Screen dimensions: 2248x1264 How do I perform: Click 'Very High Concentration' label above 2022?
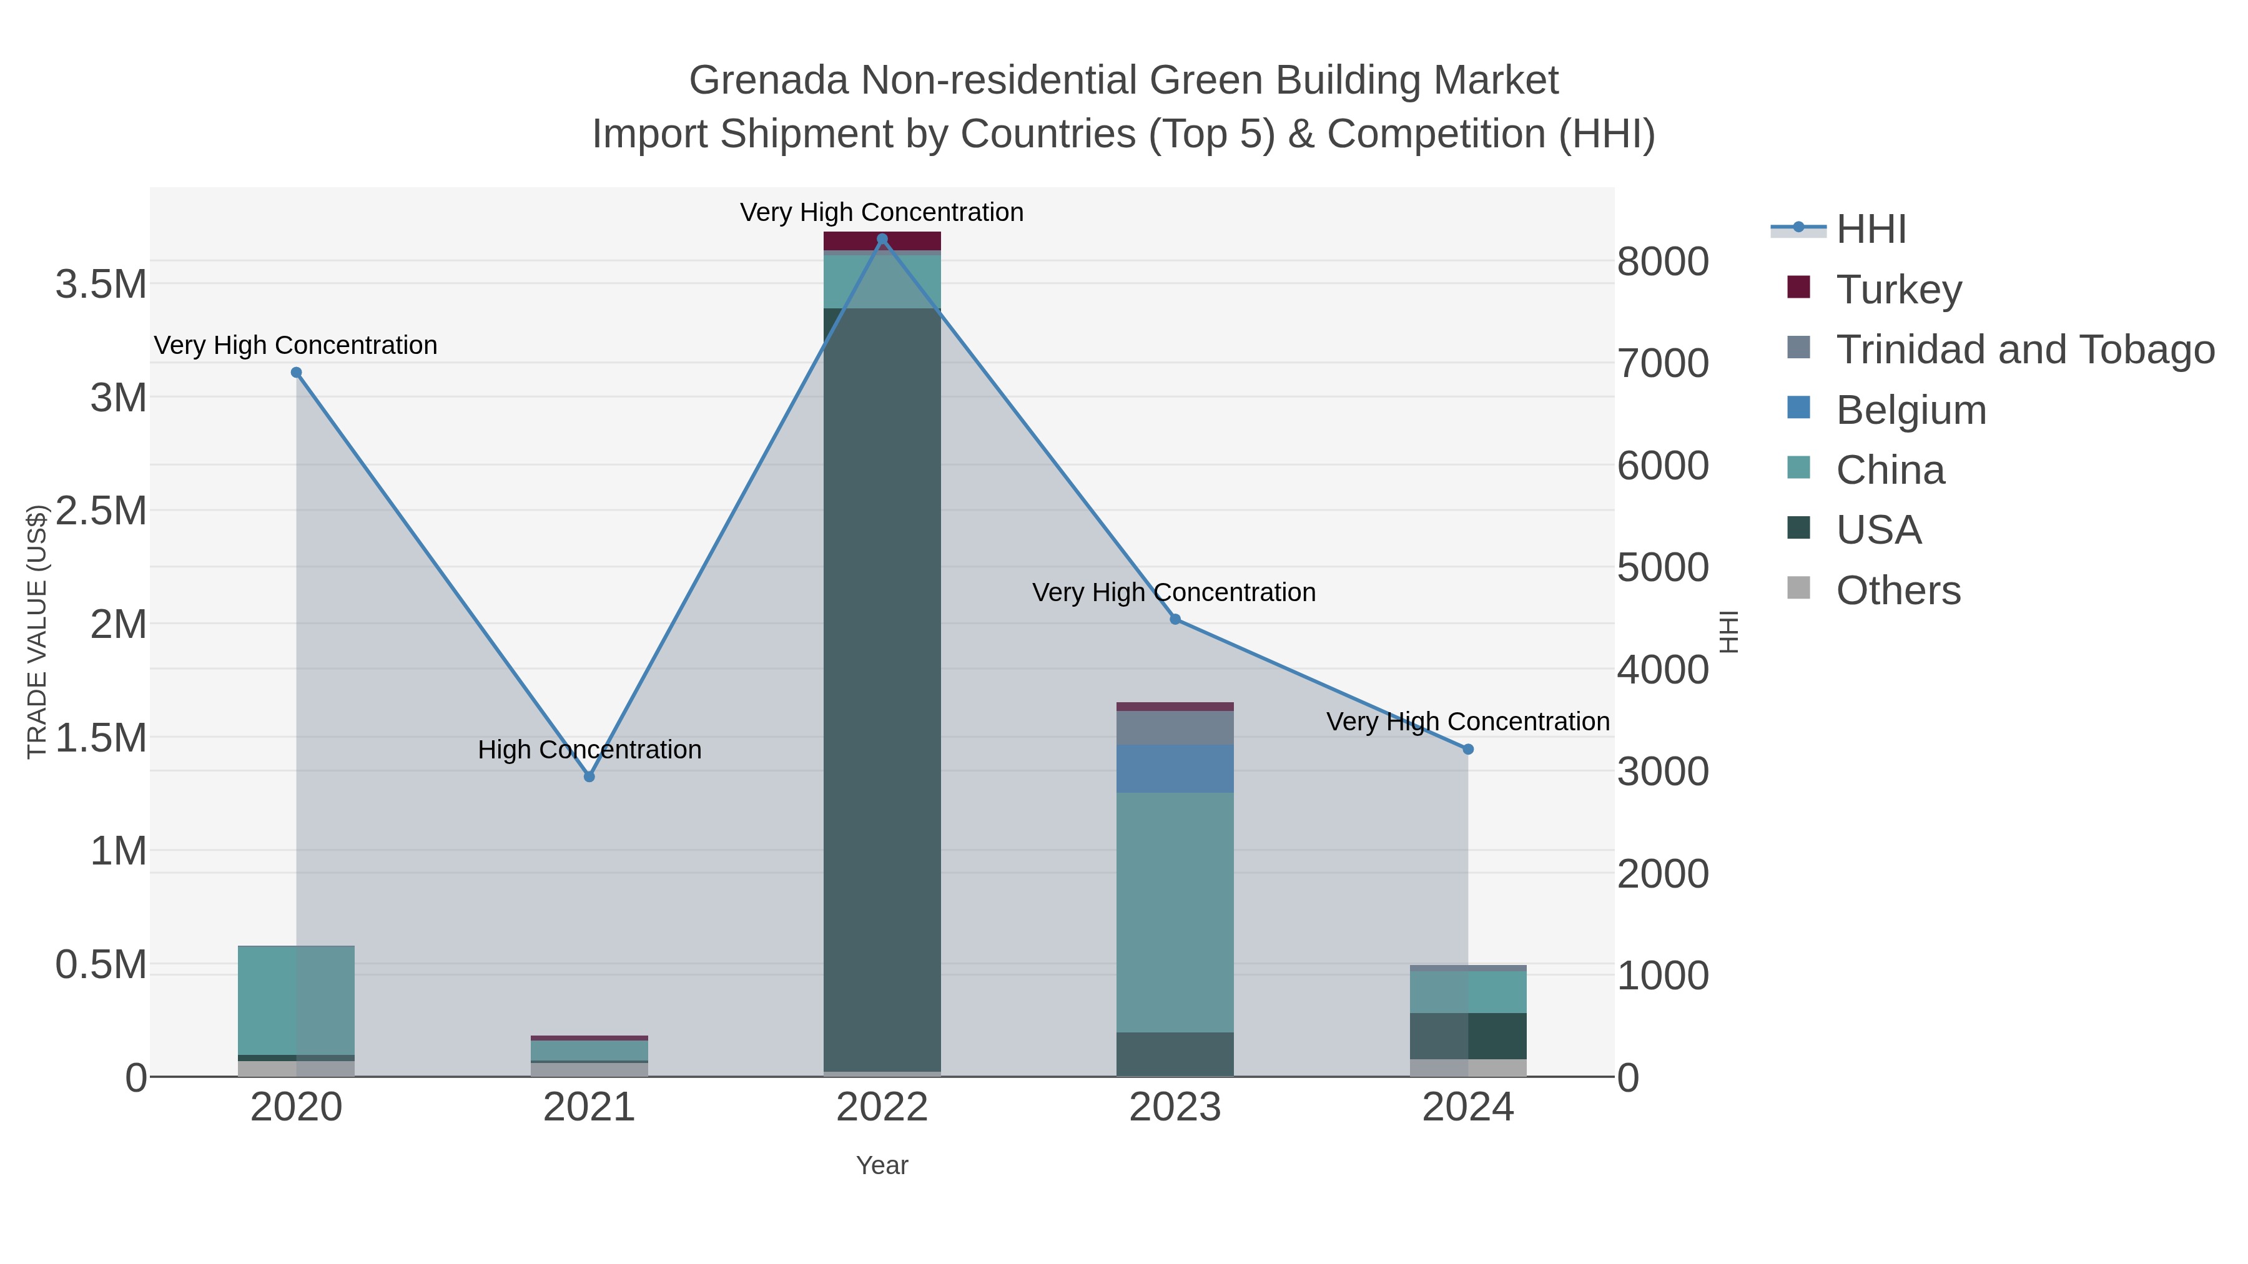click(881, 212)
